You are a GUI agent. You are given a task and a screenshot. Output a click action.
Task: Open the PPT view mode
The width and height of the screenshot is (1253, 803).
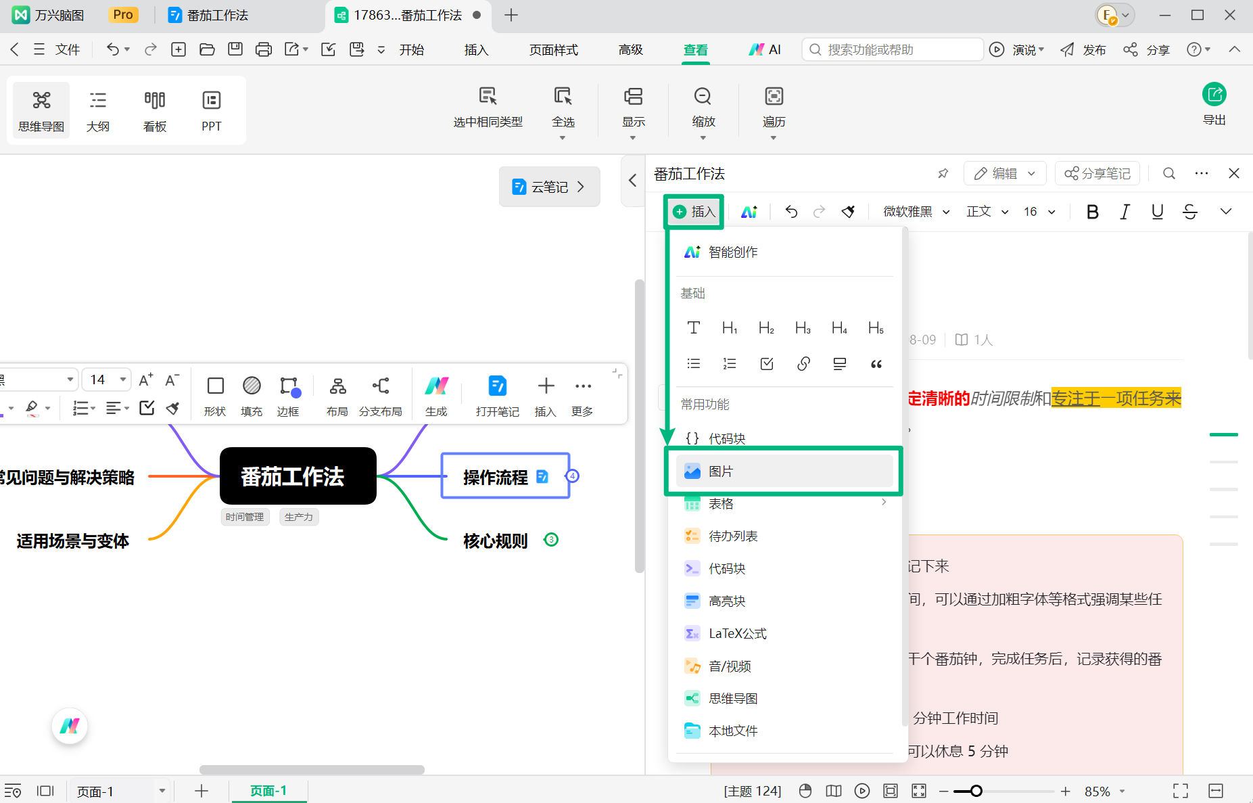click(212, 111)
